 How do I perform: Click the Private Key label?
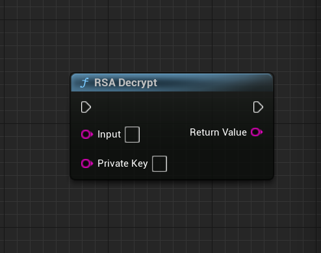click(x=123, y=163)
